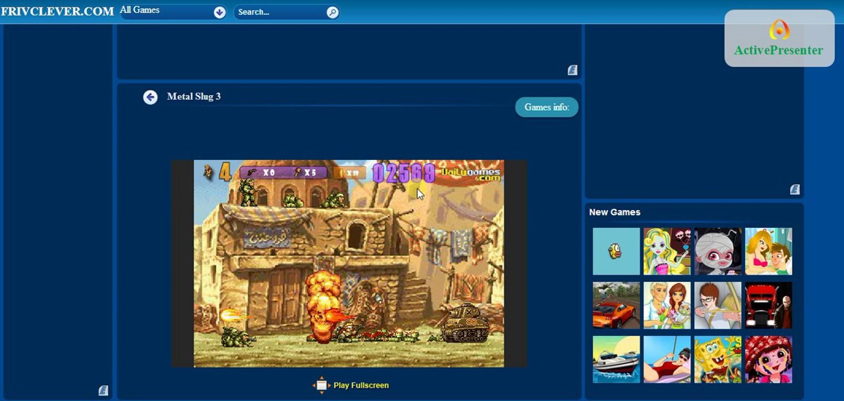The height and width of the screenshot is (401, 844).
Task: Click the New Games heading
Action: [614, 212]
